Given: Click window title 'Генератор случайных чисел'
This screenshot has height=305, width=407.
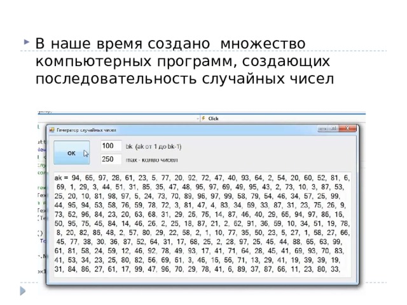Looking at the screenshot, I should coord(86,130).
